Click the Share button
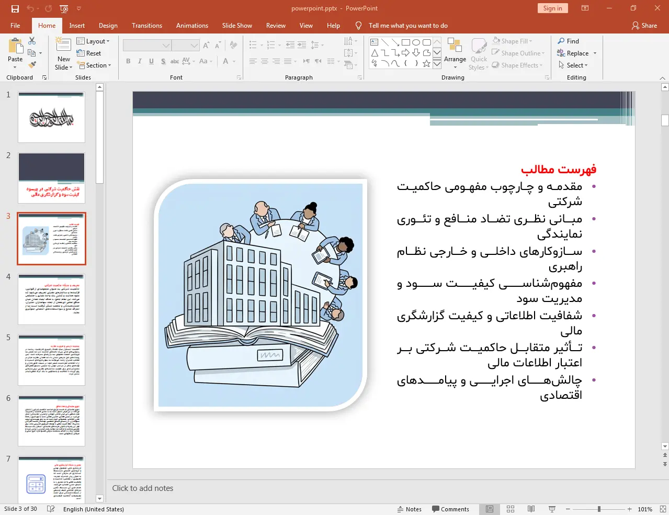The width and height of the screenshot is (669, 515). click(644, 26)
